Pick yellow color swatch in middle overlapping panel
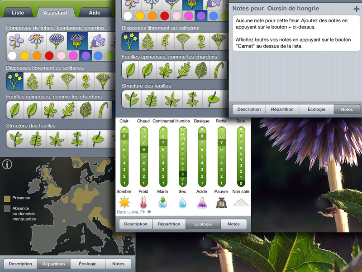 (x=140, y=16)
